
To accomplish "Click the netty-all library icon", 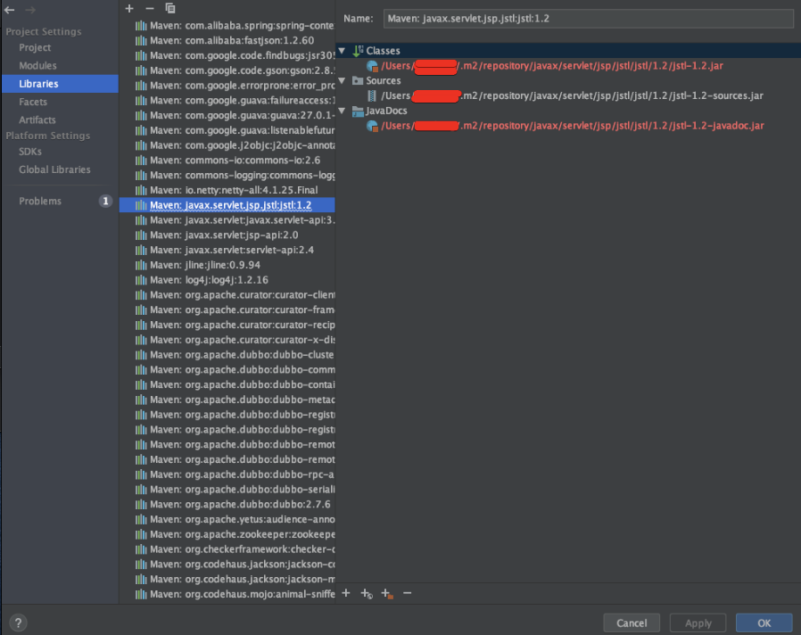I will click(141, 190).
